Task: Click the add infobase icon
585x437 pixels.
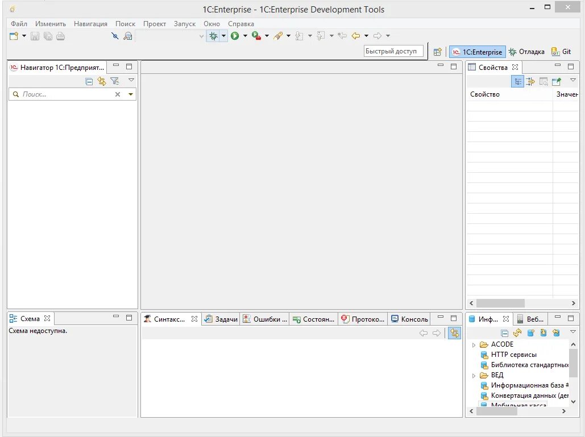Action: click(530, 333)
